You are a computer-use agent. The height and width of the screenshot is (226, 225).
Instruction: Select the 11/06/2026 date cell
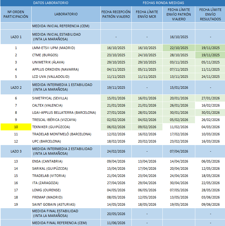click(116, 223)
